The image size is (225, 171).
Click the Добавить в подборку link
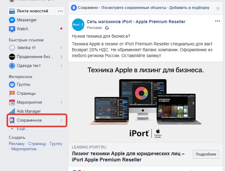(x=189, y=8)
